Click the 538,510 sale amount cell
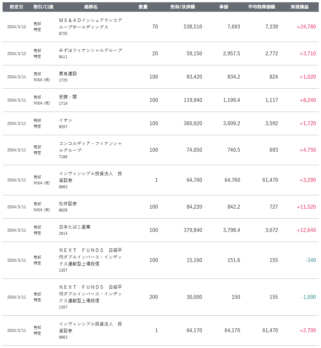This screenshot has width=321, height=348. click(x=193, y=27)
